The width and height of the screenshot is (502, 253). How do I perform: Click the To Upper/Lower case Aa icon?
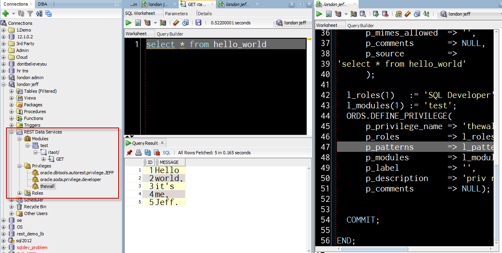(426, 14)
